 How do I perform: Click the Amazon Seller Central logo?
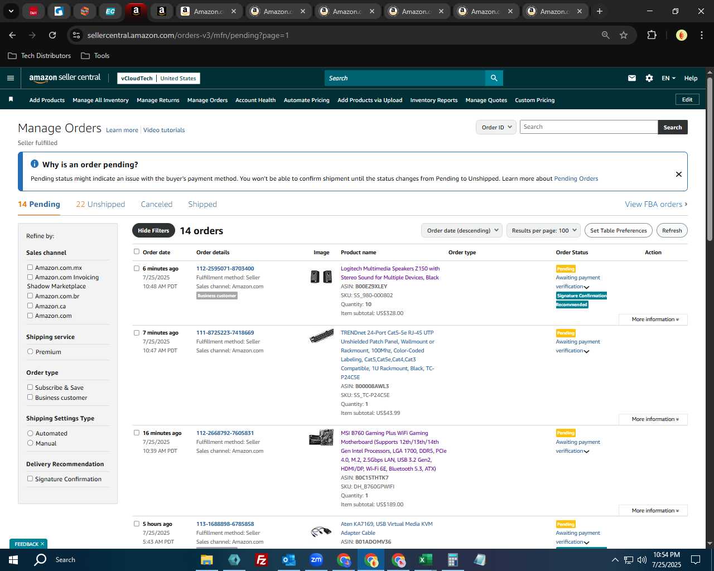click(x=65, y=78)
